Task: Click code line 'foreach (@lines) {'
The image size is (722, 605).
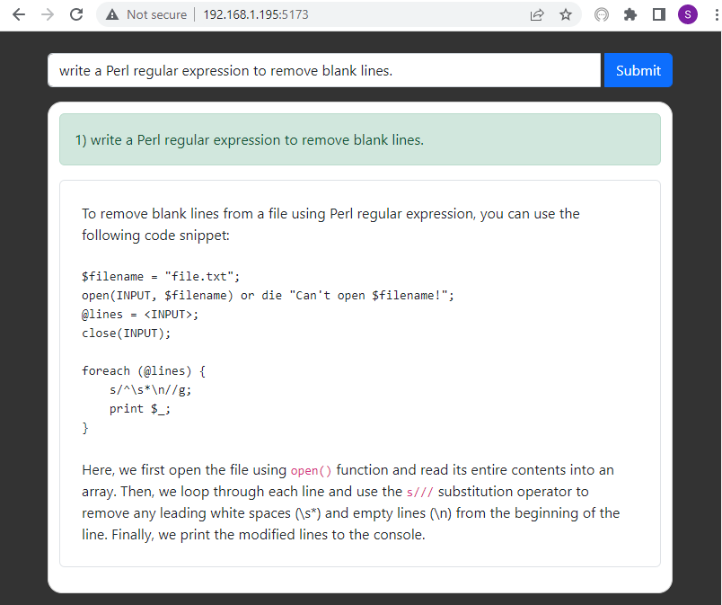Action: click(144, 371)
